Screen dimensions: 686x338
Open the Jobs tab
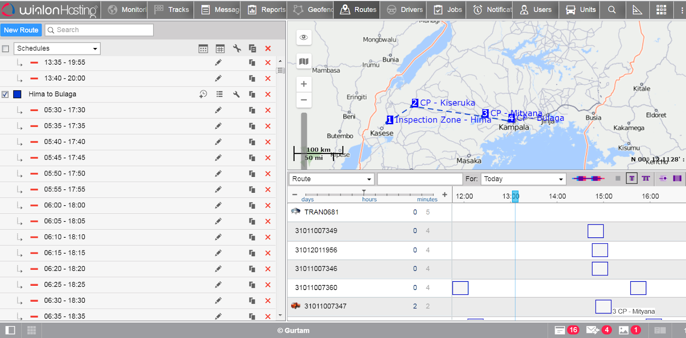448,9
